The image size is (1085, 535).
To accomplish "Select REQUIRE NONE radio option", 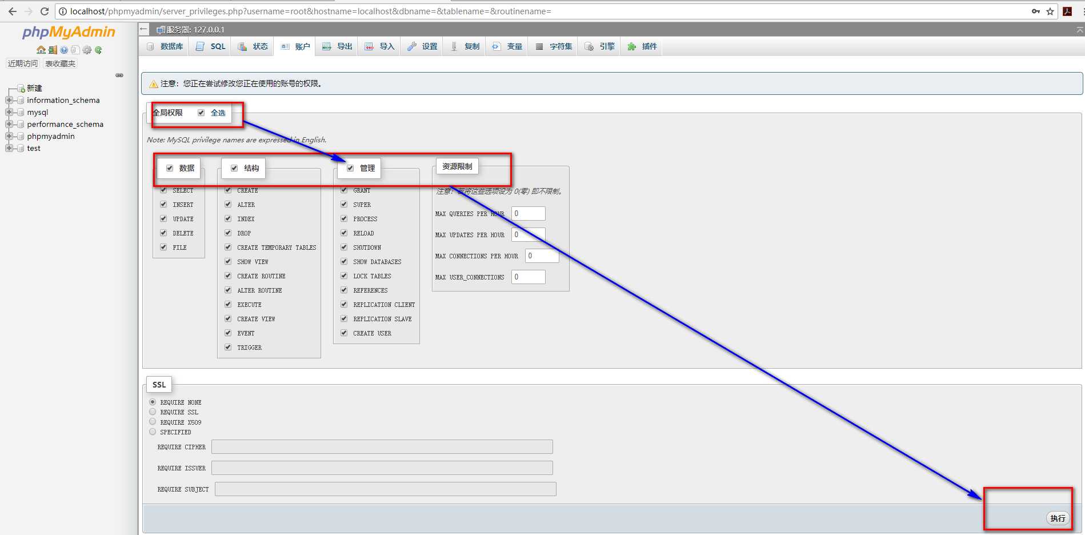I will point(153,402).
